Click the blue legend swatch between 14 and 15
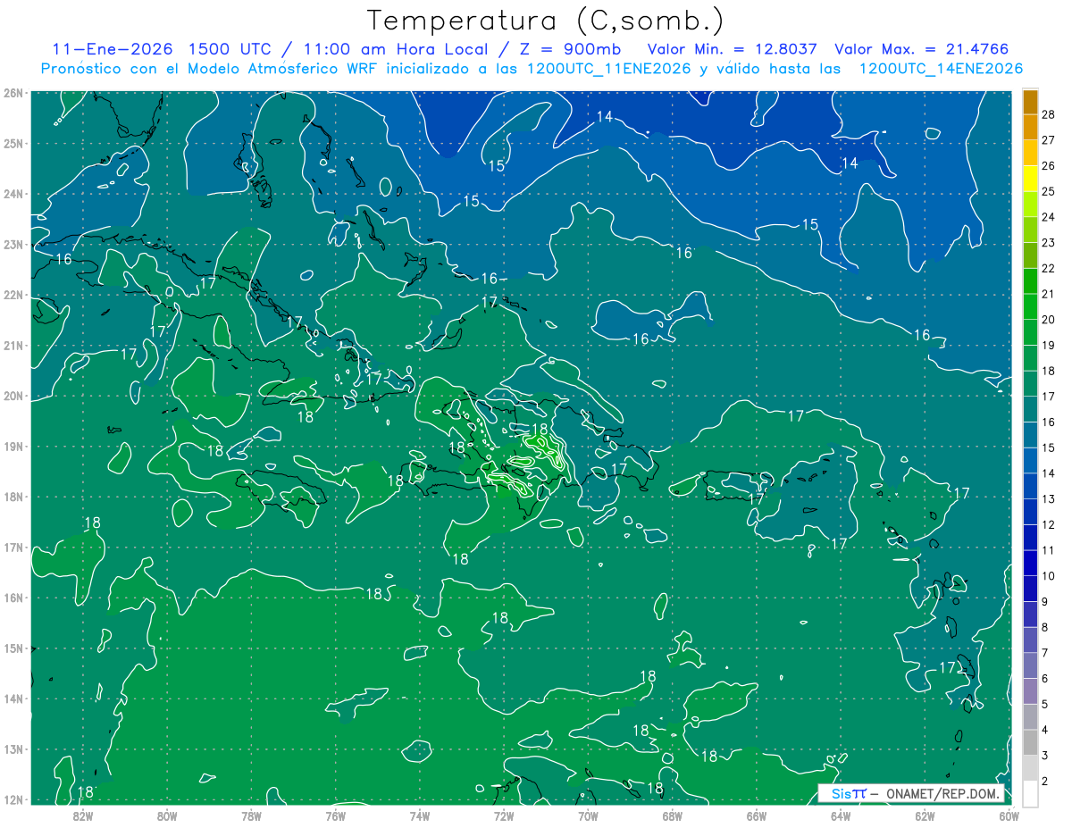The image size is (1072, 828). [1030, 461]
